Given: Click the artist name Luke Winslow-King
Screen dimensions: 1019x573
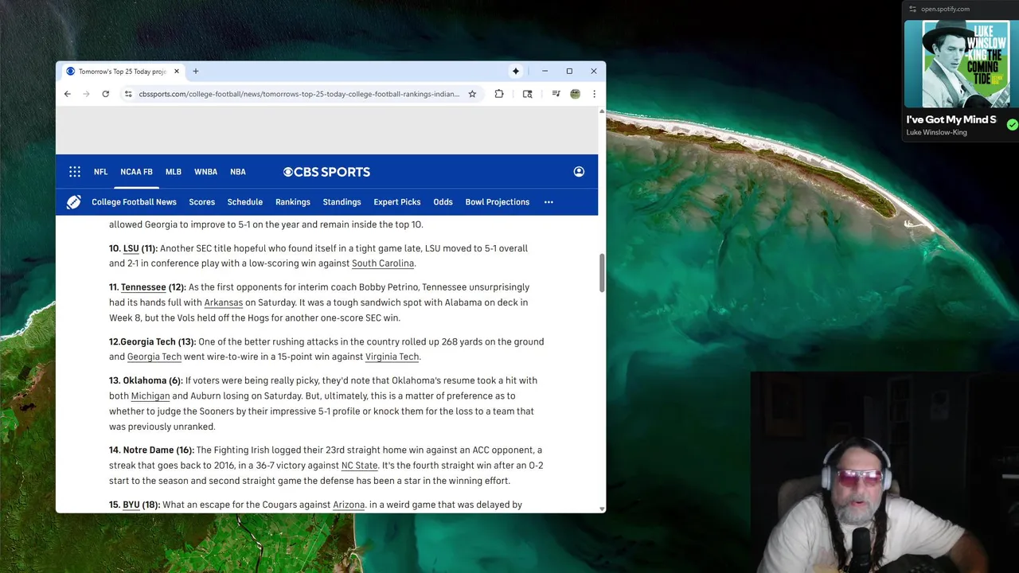Looking at the screenshot, I should (937, 132).
